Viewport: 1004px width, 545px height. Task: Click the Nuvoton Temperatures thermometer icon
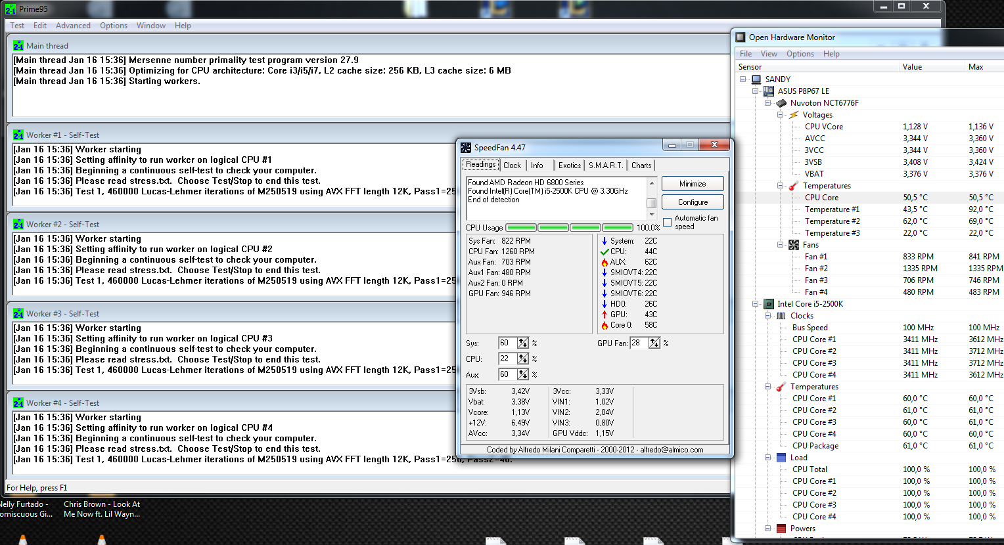[794, 185]
